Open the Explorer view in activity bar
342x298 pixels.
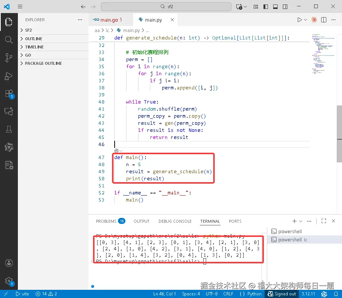pyautogui.click(x=9, y=22)
